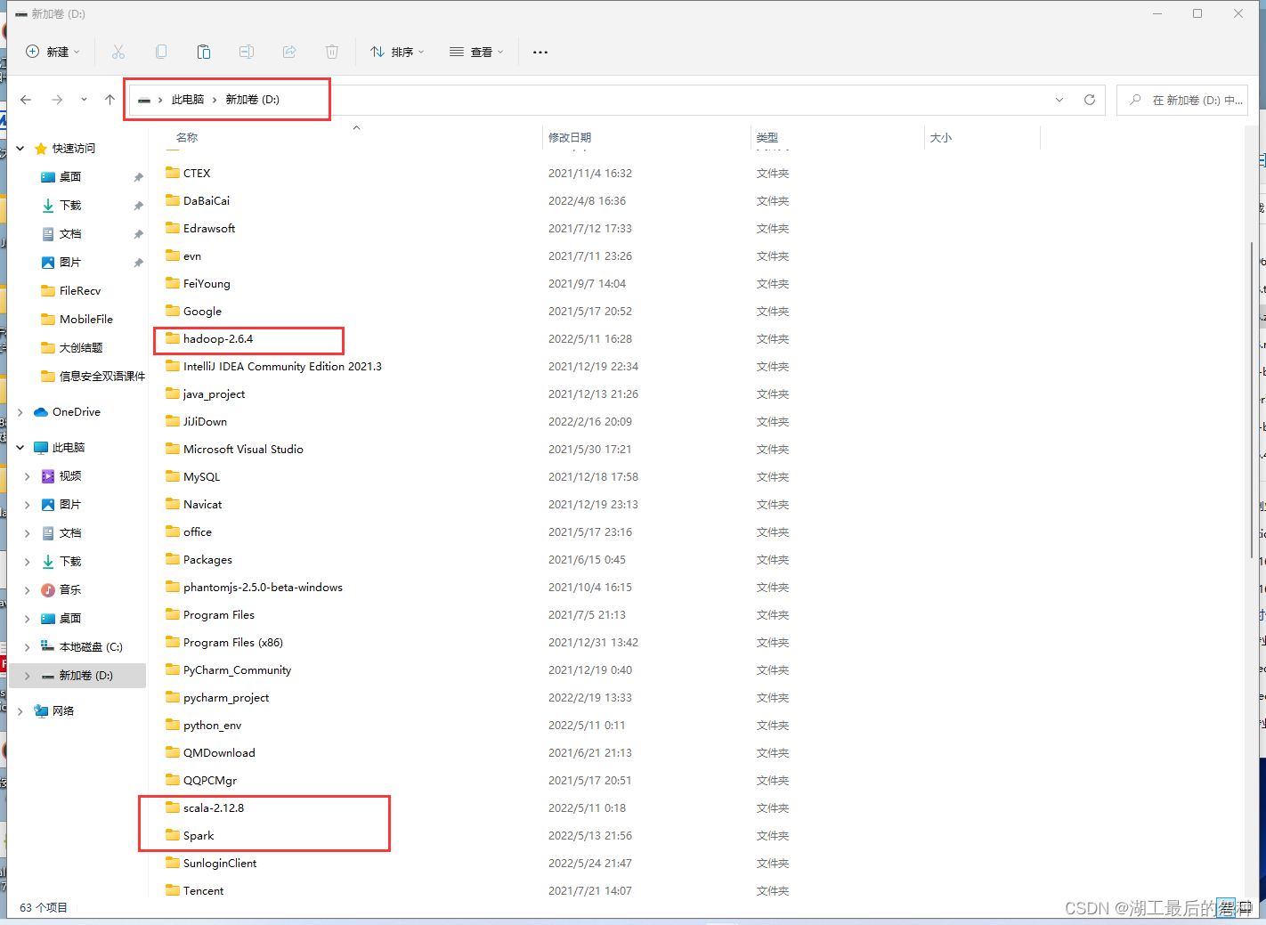Click the Delete trash icon

[332, 52]
